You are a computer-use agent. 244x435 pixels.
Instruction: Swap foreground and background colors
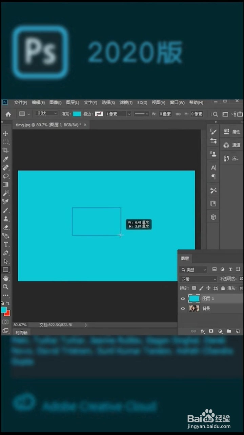coord(8,303)
